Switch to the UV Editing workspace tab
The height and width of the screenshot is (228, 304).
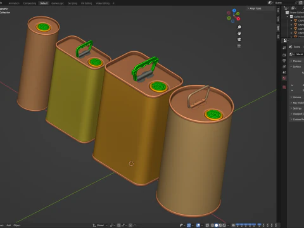click(x=86, y=3)
